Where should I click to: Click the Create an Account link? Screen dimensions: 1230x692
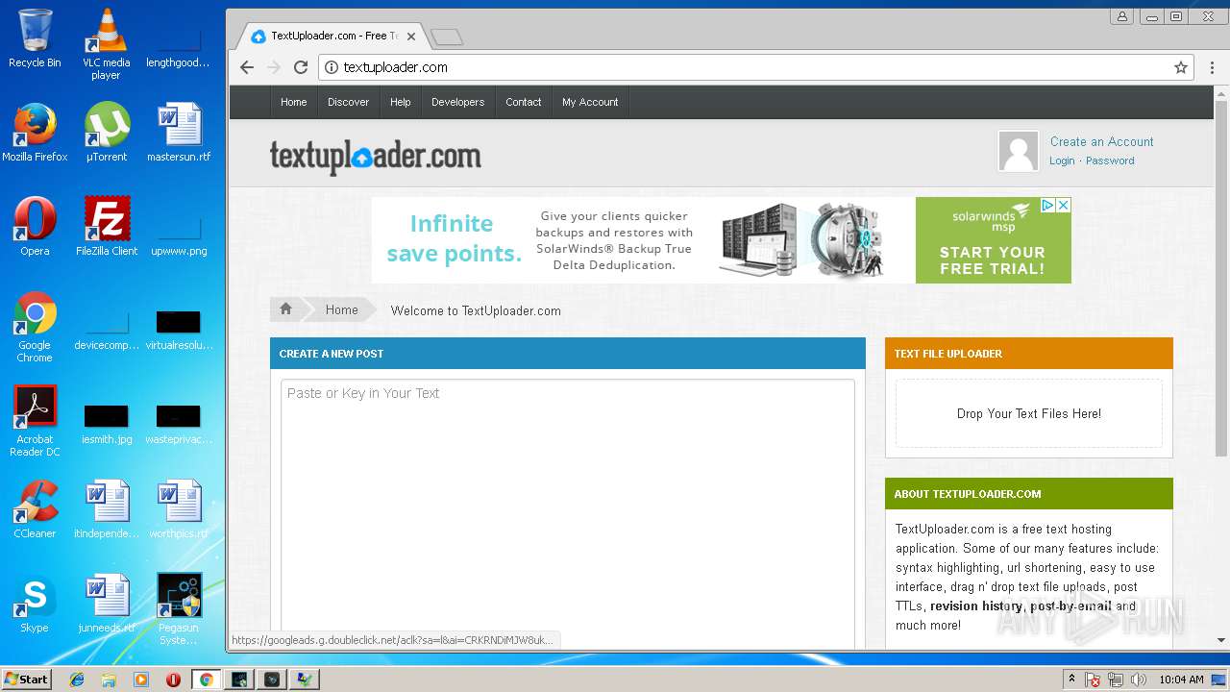pos(1101,141)
